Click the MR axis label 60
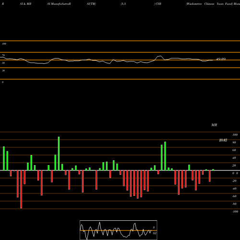The image size is (240, 240). click(234, 150)
